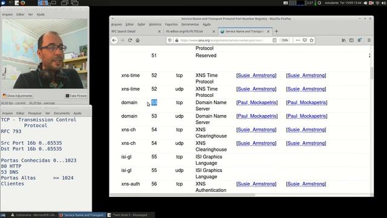This screenshot has width=387, height=218.
Task: Close the Service Name and Transport tab
Action: pyautogui.click(x=268, y=31)
